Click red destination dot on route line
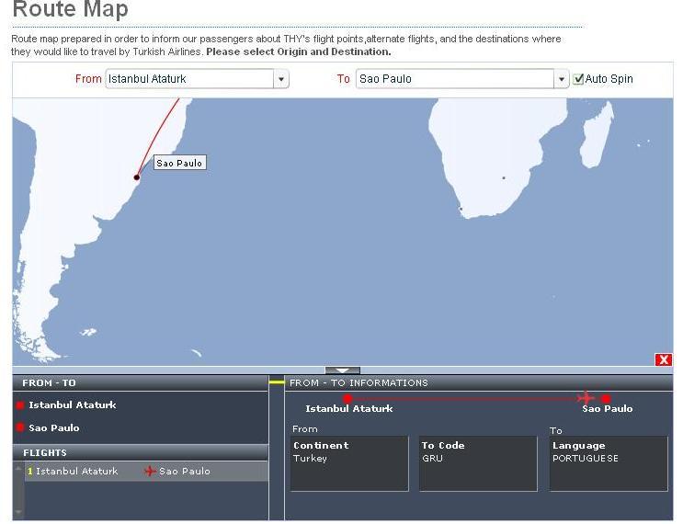Viewport: 683px width, 524px height. point(606,398)
